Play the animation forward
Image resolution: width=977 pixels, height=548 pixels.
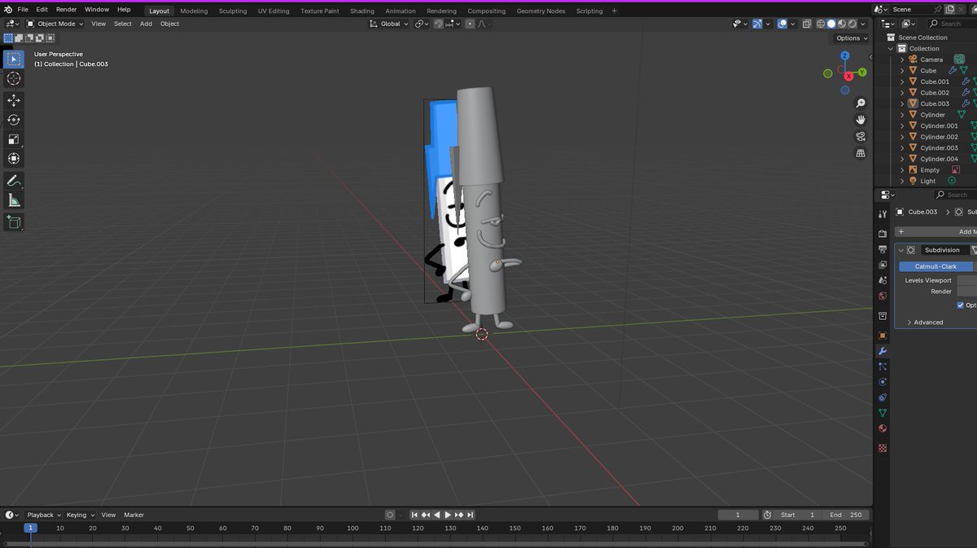(x=448, y=515)
